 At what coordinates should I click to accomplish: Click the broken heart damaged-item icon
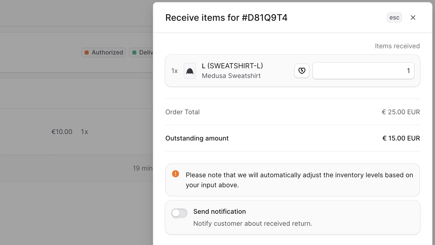[x=302, y=71]
